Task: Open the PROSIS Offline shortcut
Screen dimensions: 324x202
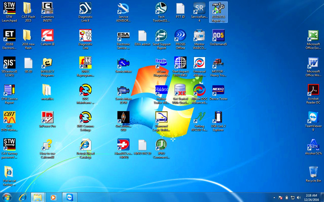Action: coord(181,39)
